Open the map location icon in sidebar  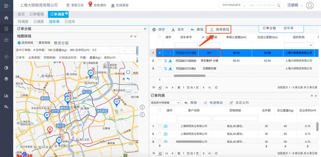click(x=6, y=40)
